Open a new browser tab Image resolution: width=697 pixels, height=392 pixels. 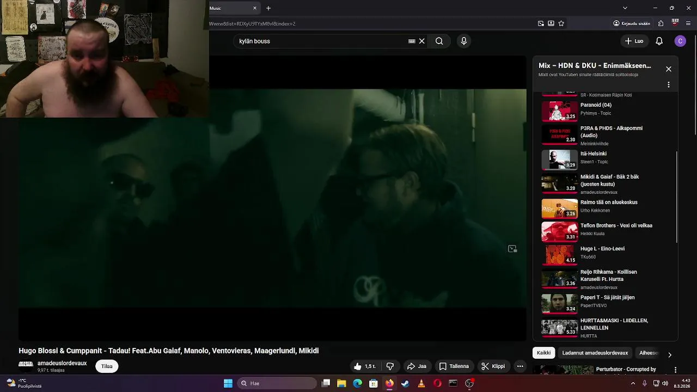click(268, 8)
